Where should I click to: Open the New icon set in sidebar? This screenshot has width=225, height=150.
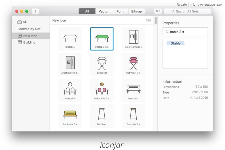pos(30,36)
